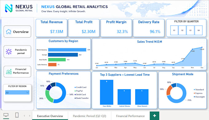Click the Payment Preferences title

point(64,74)
